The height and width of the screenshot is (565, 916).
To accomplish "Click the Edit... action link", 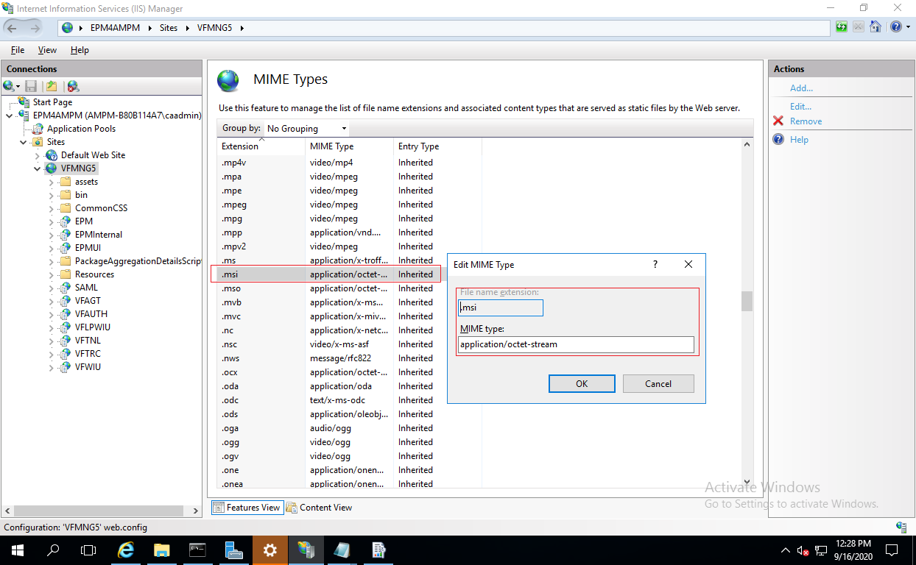I will 800,106.
